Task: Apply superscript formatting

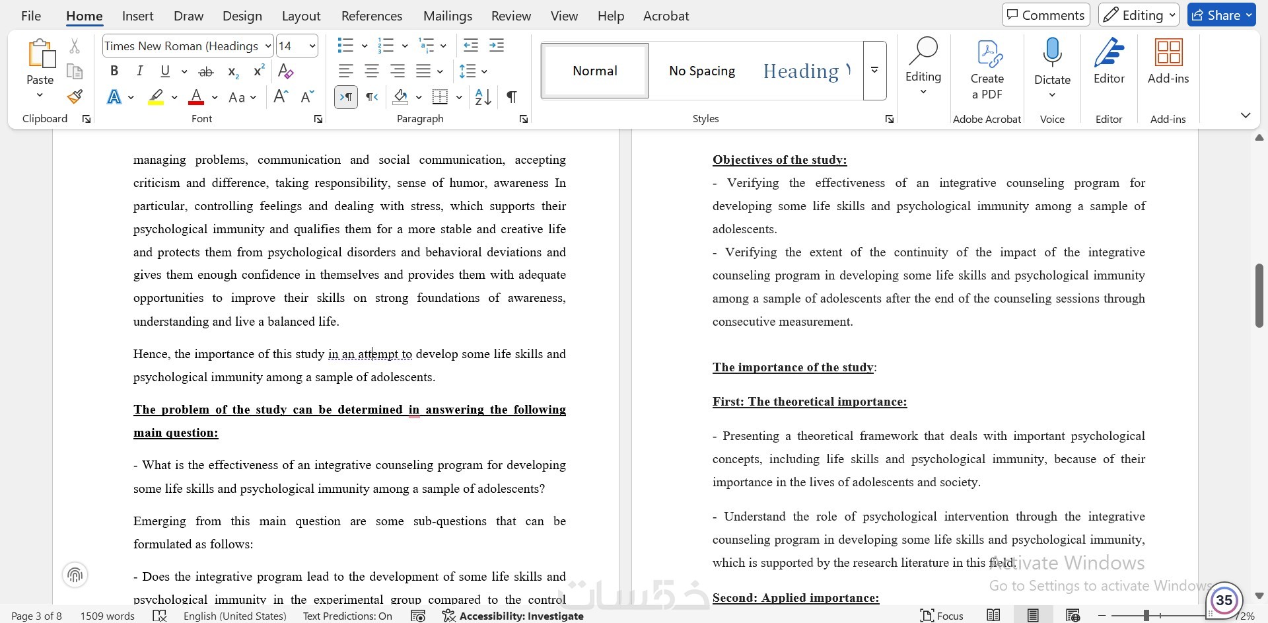Action: tap(259, 71)
